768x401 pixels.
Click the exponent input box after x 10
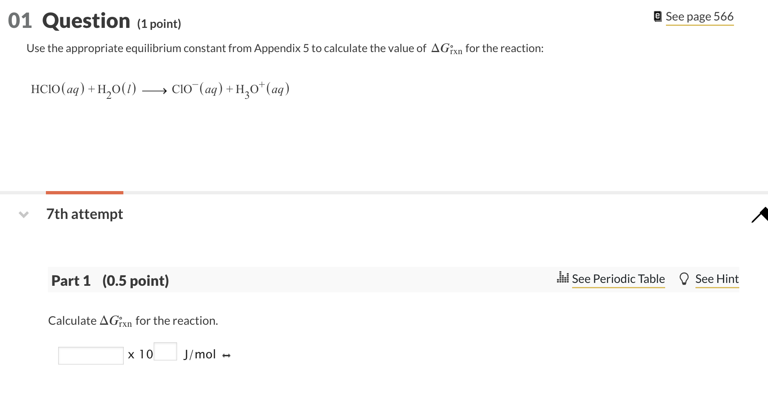coord(165,351)
